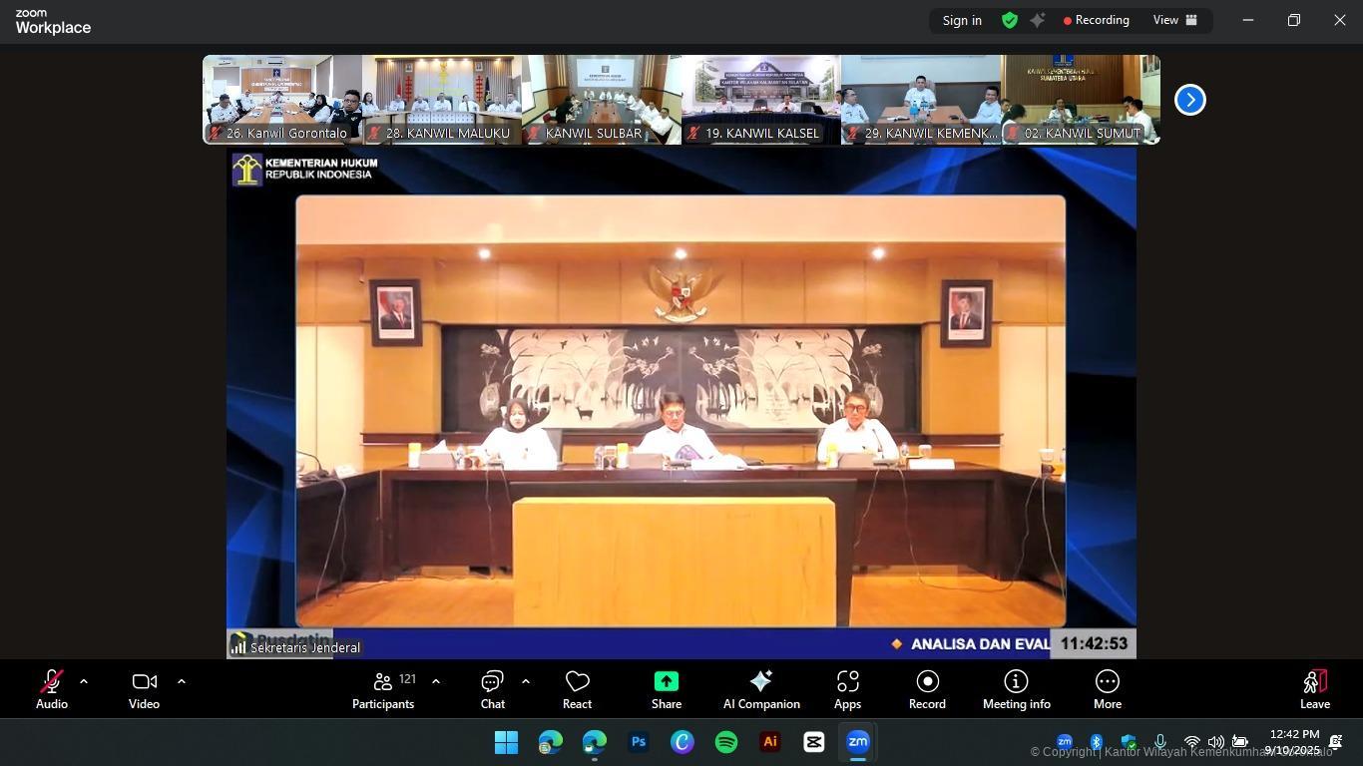Expand audio options arrow next to Audio
This screenshot has height=766, width=1363.
[84, 681]
